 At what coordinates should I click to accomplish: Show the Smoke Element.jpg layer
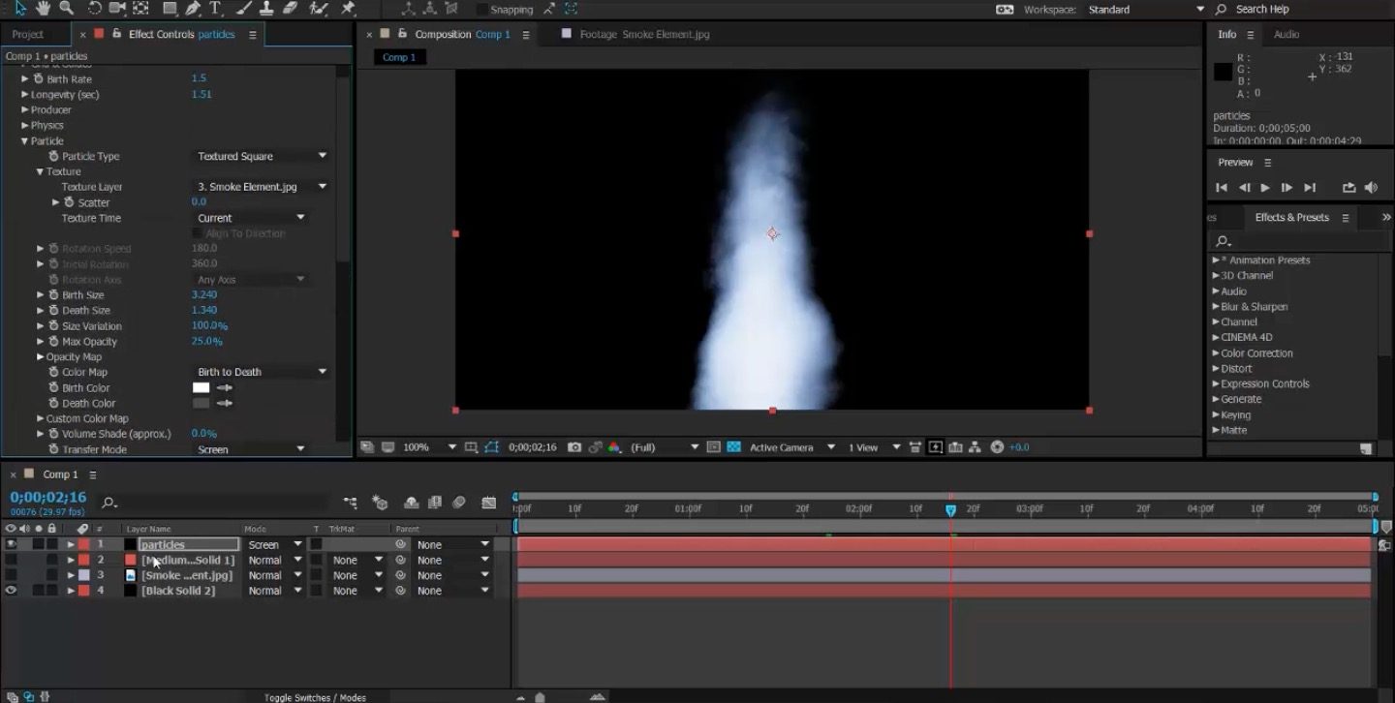(11, 575)
